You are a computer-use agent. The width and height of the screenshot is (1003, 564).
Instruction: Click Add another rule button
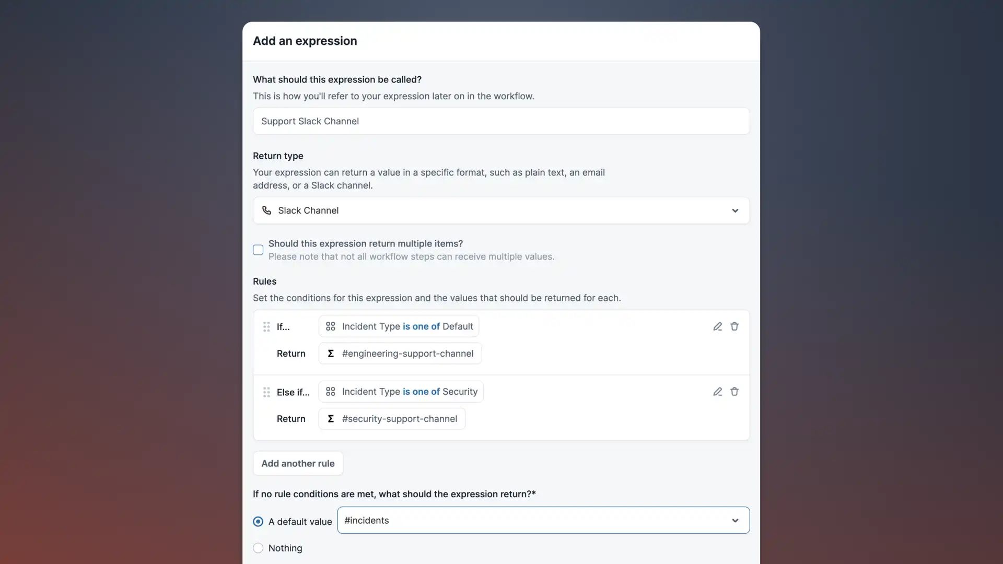[298, 464]
